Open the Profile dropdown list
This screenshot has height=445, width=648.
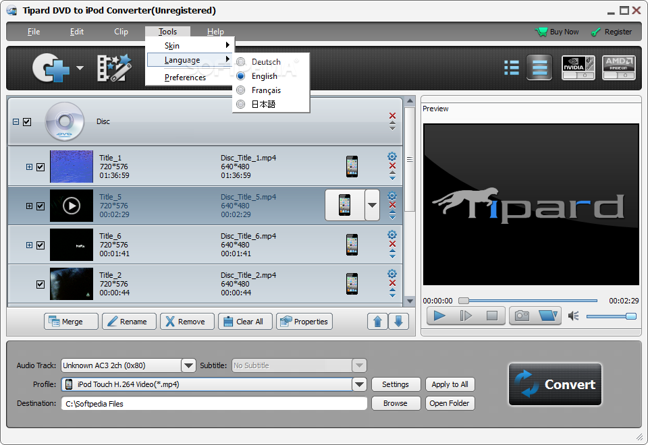pos(359,384)
